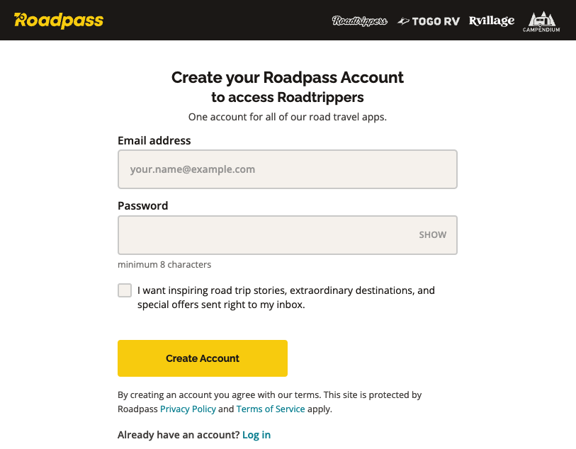View the Terms of Service

tap(271, 409)
